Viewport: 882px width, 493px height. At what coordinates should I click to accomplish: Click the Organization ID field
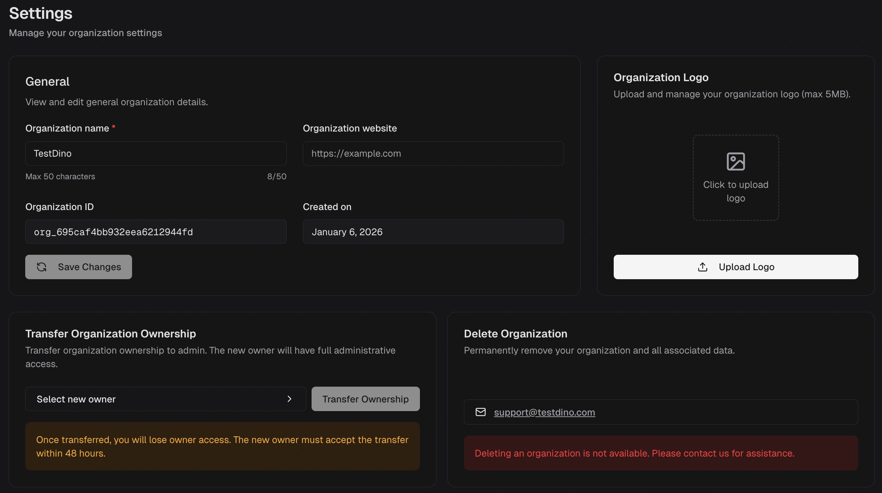pos(156,232)
